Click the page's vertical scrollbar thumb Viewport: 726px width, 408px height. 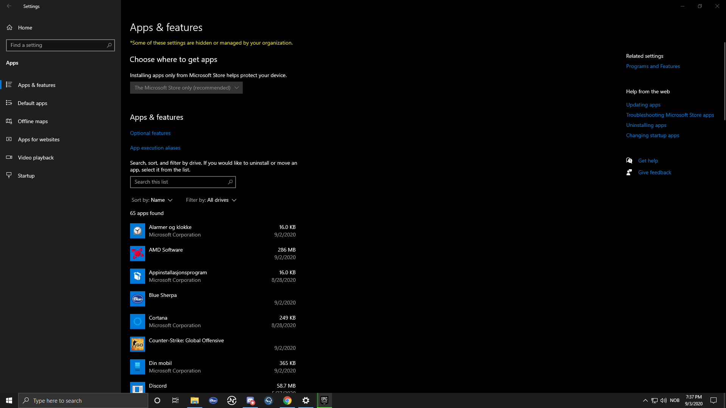pyautogui.click(x=724, y=81)
